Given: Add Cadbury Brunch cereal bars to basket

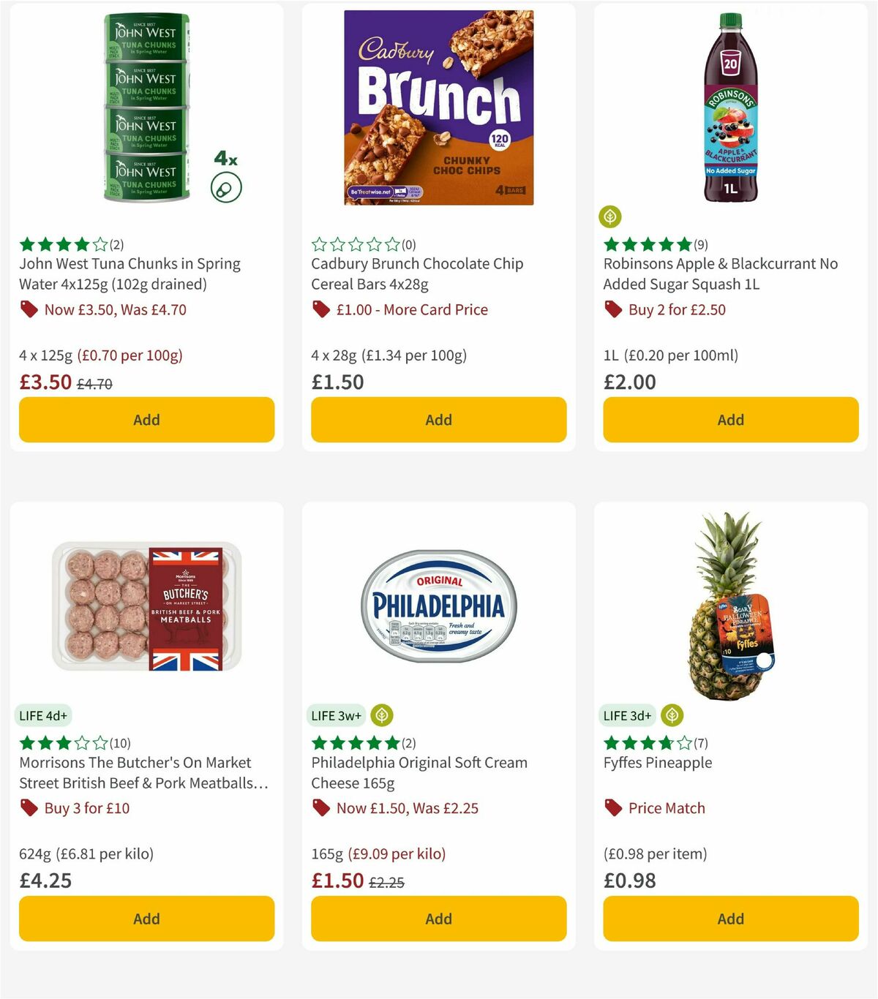Looking at the screenshot, I should (x=438, y=420).
